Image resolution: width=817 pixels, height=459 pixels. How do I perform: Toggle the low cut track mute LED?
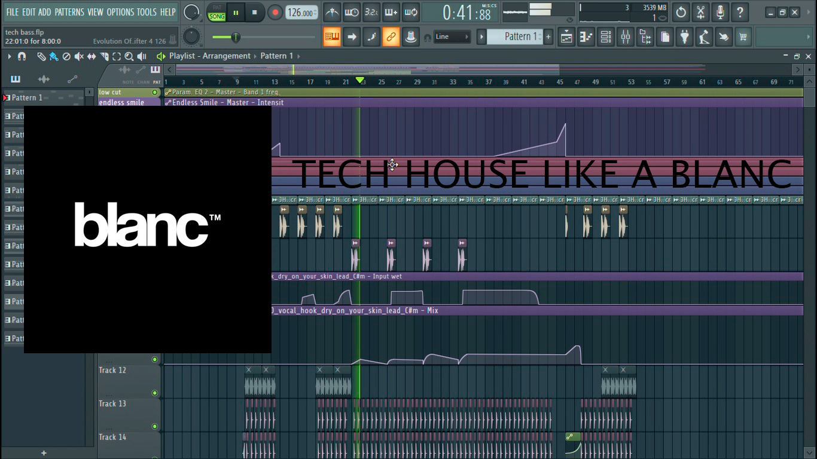coord(155,93)
